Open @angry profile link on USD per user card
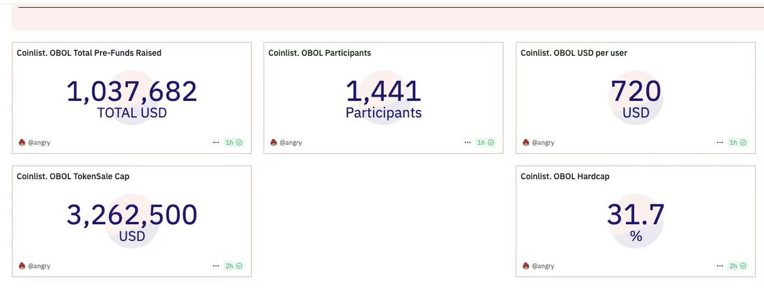Image resolution: width=764 pixels, height=289 pixels. pyautogui.click(x=543, y=142)
